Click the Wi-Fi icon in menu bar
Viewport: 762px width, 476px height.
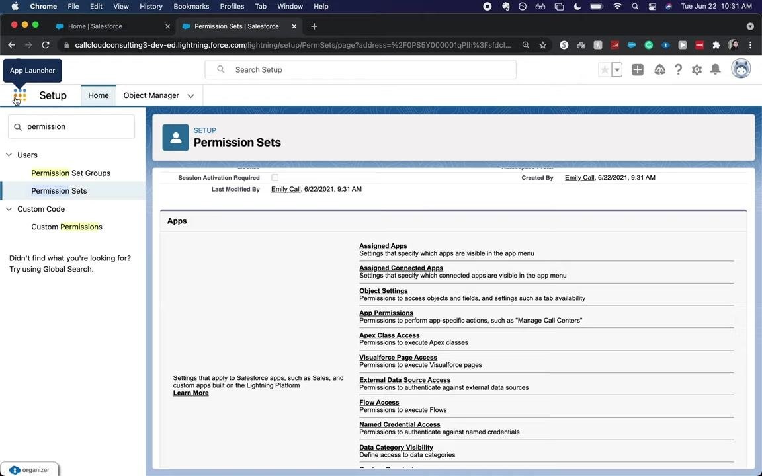tap(617, 7)
